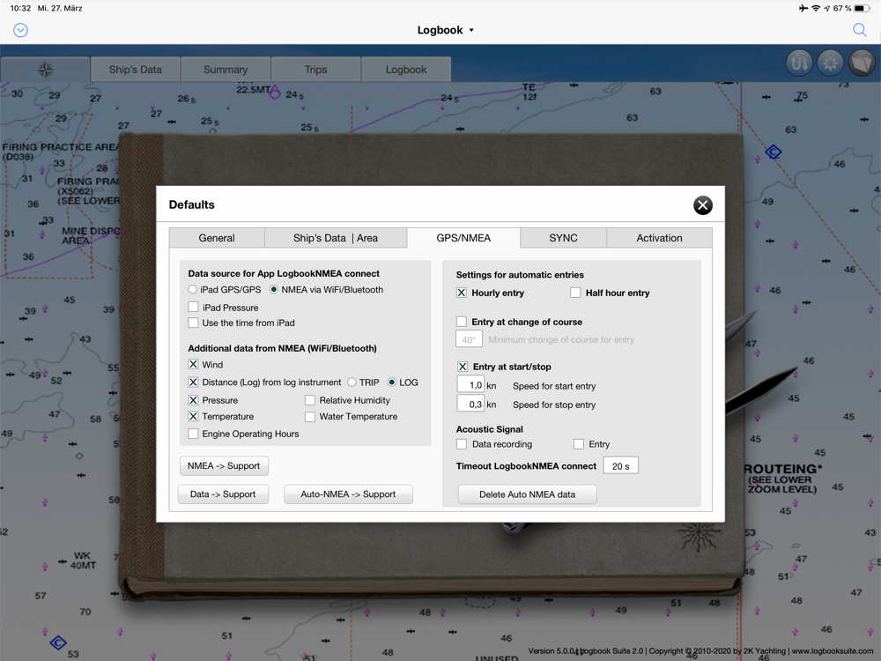This screenshot has height=661, width=881.
Task: Uncheck the Wind checkbox
Action: (x=193, y=364)
